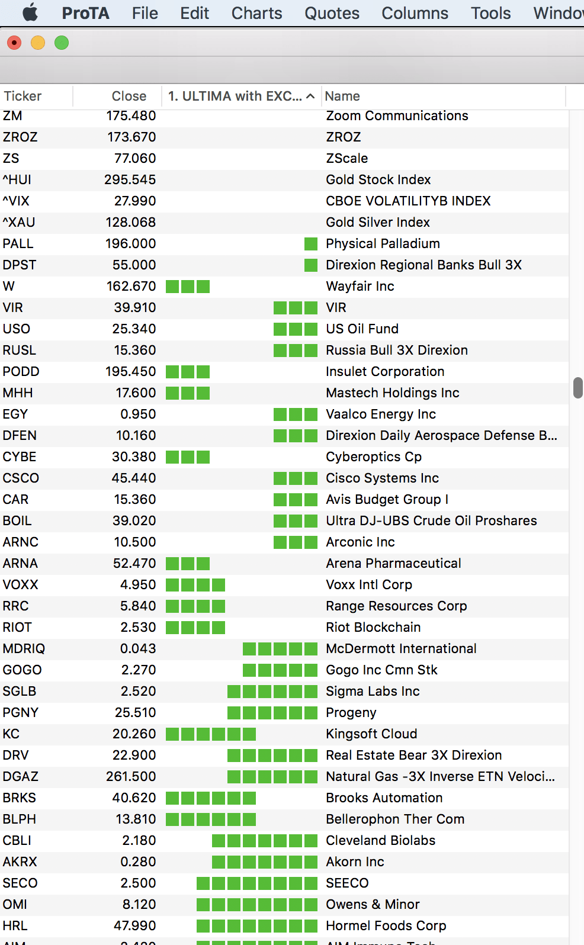Select Arconic Inc
Viewport: 584px width, 945px height.
[x=360, y=542]
